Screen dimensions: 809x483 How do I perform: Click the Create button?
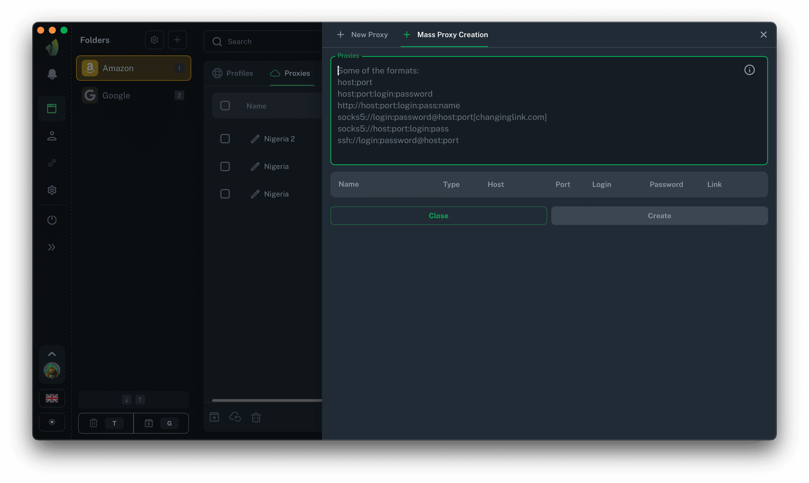[659, 216]
